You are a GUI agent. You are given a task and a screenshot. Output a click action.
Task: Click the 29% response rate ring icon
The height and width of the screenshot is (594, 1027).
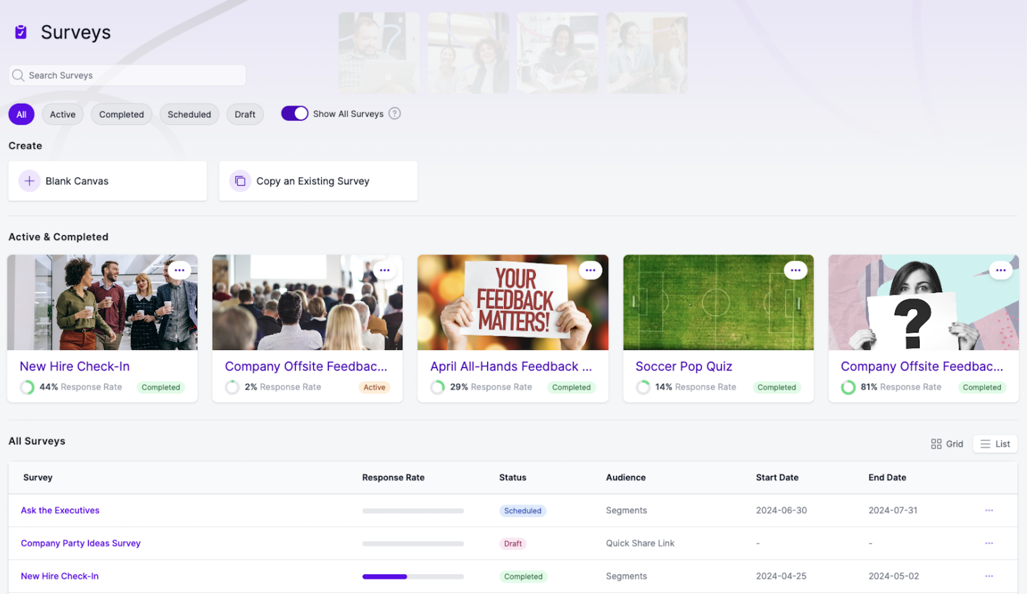point(438,387)
